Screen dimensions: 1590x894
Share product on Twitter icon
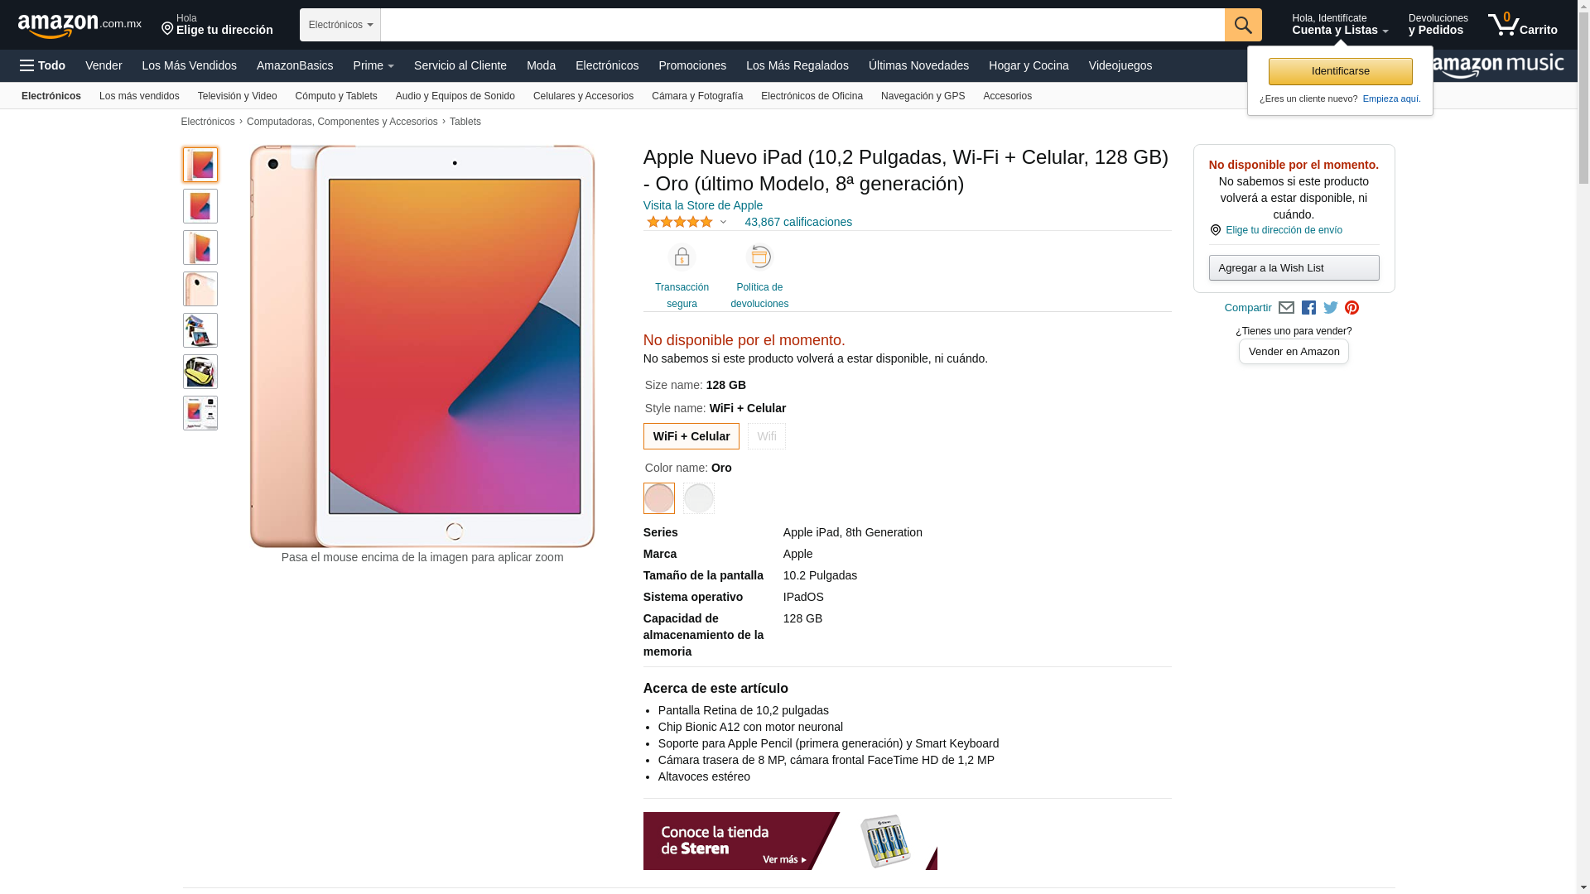1331,308
